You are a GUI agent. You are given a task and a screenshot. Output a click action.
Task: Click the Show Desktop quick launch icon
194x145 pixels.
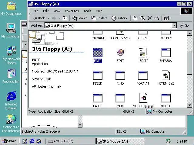pyautogui.click(x=25, y=141)
